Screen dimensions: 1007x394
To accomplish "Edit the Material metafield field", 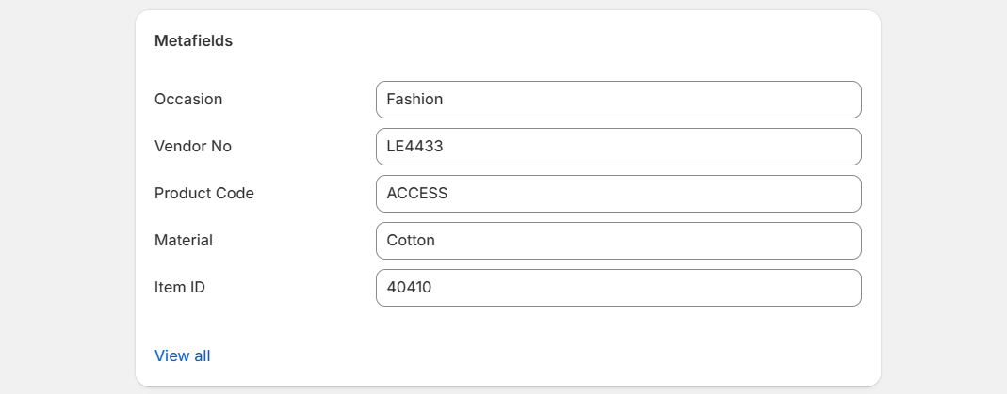I will pos(618,241).
